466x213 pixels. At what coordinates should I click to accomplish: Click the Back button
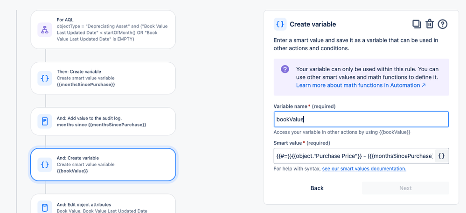(317, 188)
